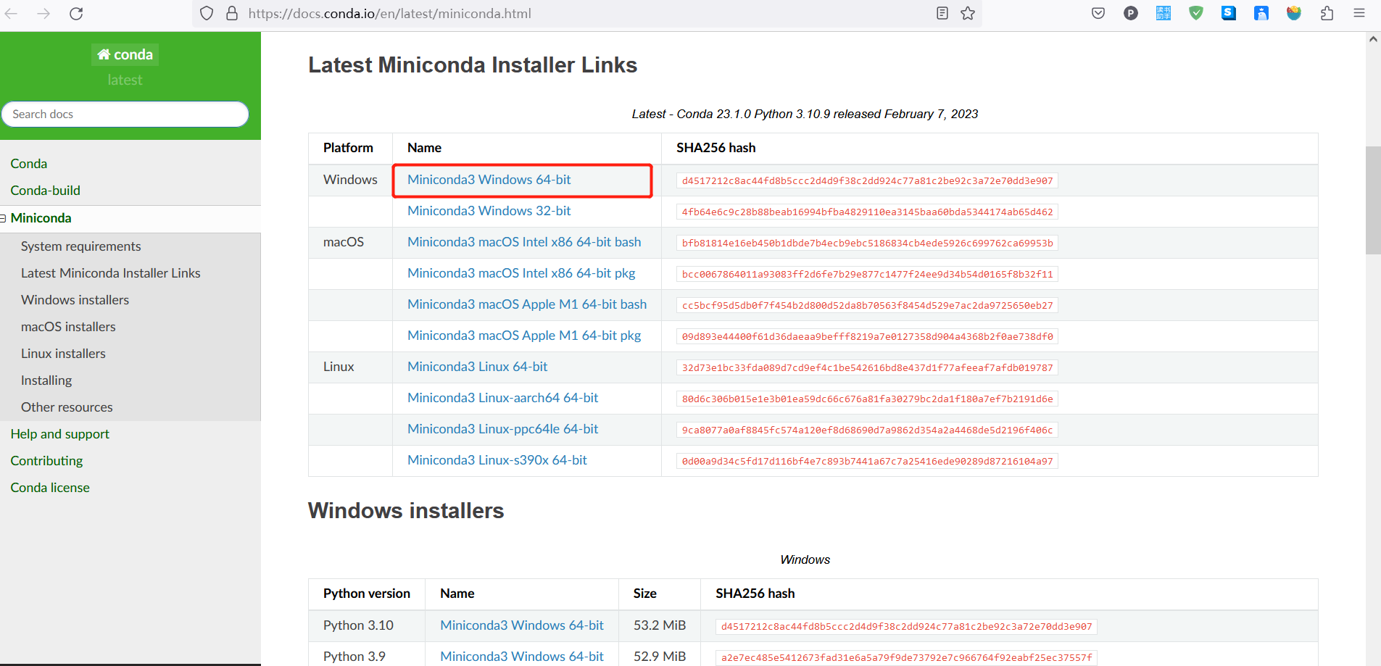Select Miniconda in the sidebar
Image resolution: width=1381 pixels, height=666 pixels.
pyautogui.click(x=41, y=218)
